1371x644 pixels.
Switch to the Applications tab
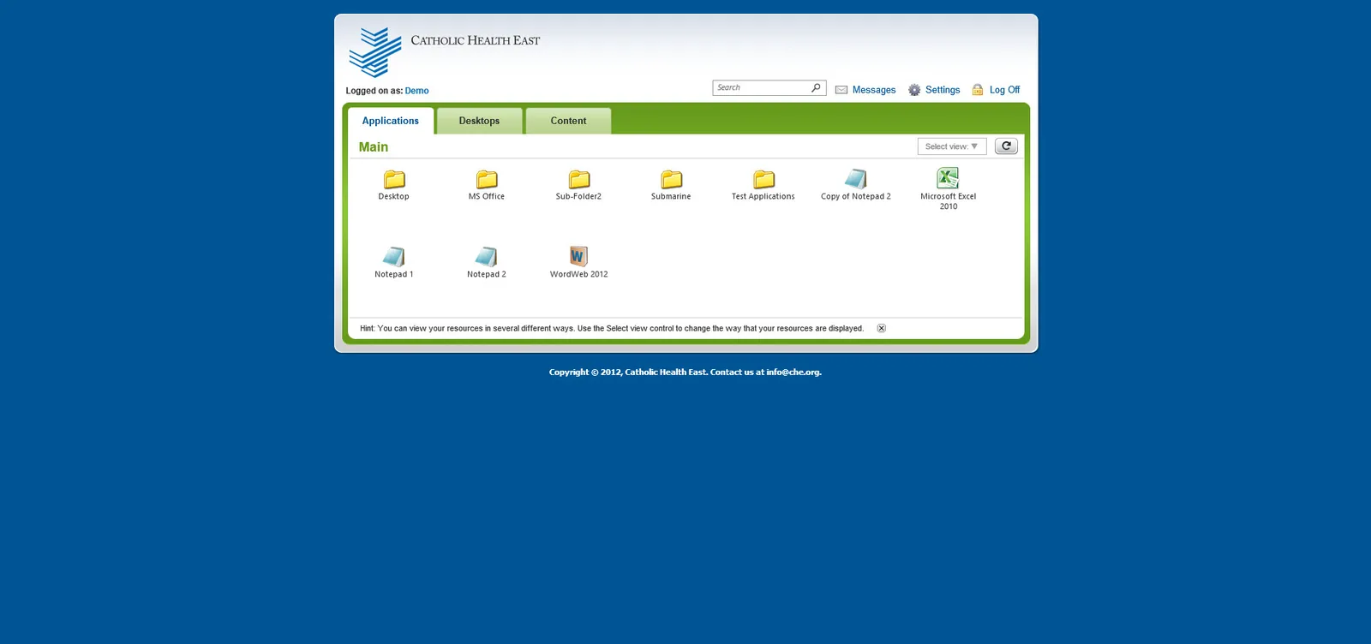[x=391, y=121]
